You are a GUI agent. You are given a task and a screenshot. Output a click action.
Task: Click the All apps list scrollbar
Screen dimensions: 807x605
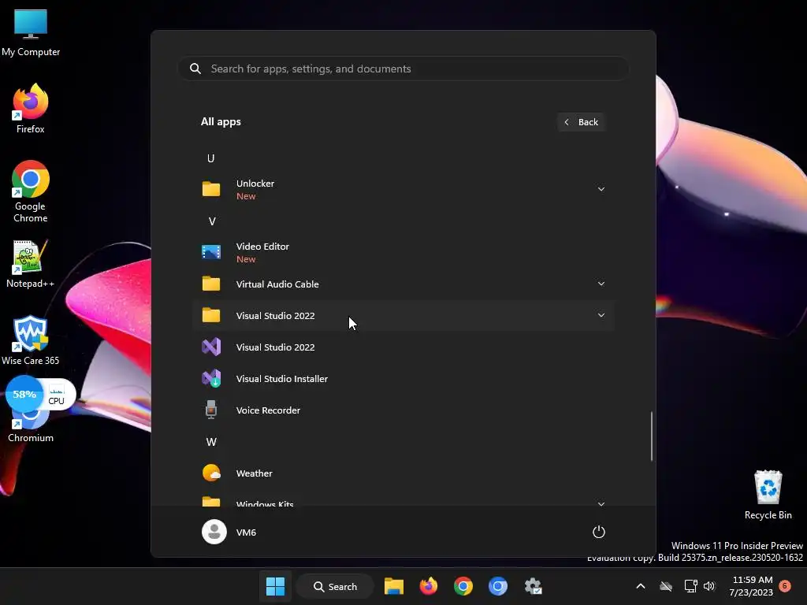pyautogui.click(x=652, y=436)
